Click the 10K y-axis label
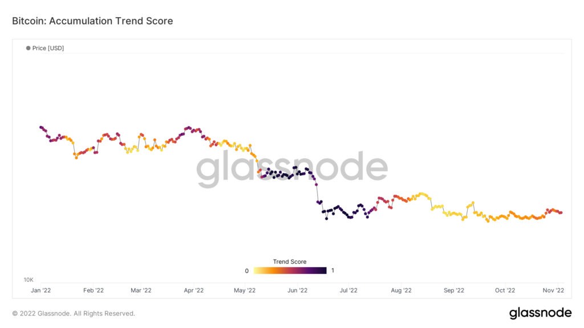Image resolution: width=584 pixels, height=328 pixels. [x=29, y=280]
